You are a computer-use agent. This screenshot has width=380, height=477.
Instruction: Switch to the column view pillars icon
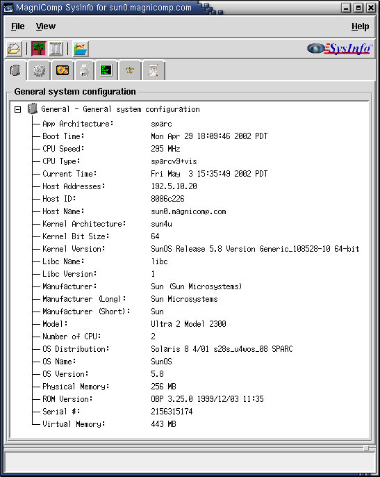click(56, 49)
